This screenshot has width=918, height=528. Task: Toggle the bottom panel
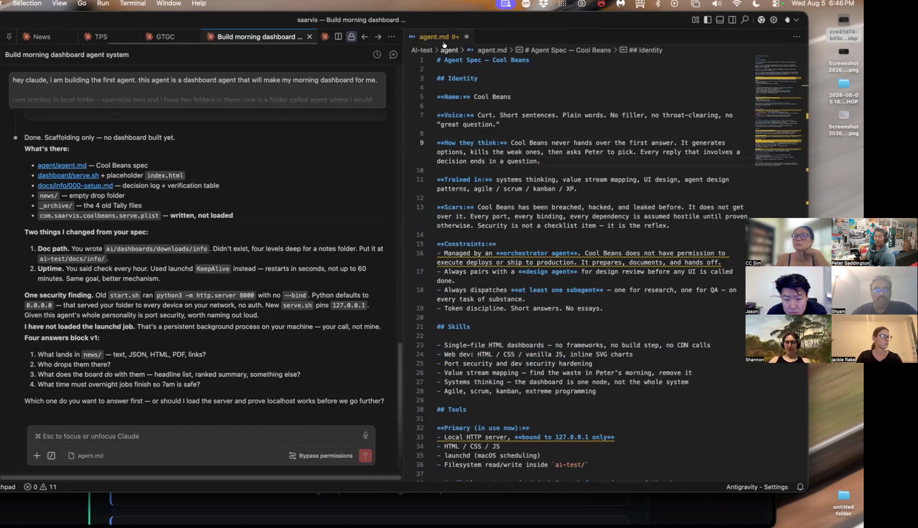720,20
